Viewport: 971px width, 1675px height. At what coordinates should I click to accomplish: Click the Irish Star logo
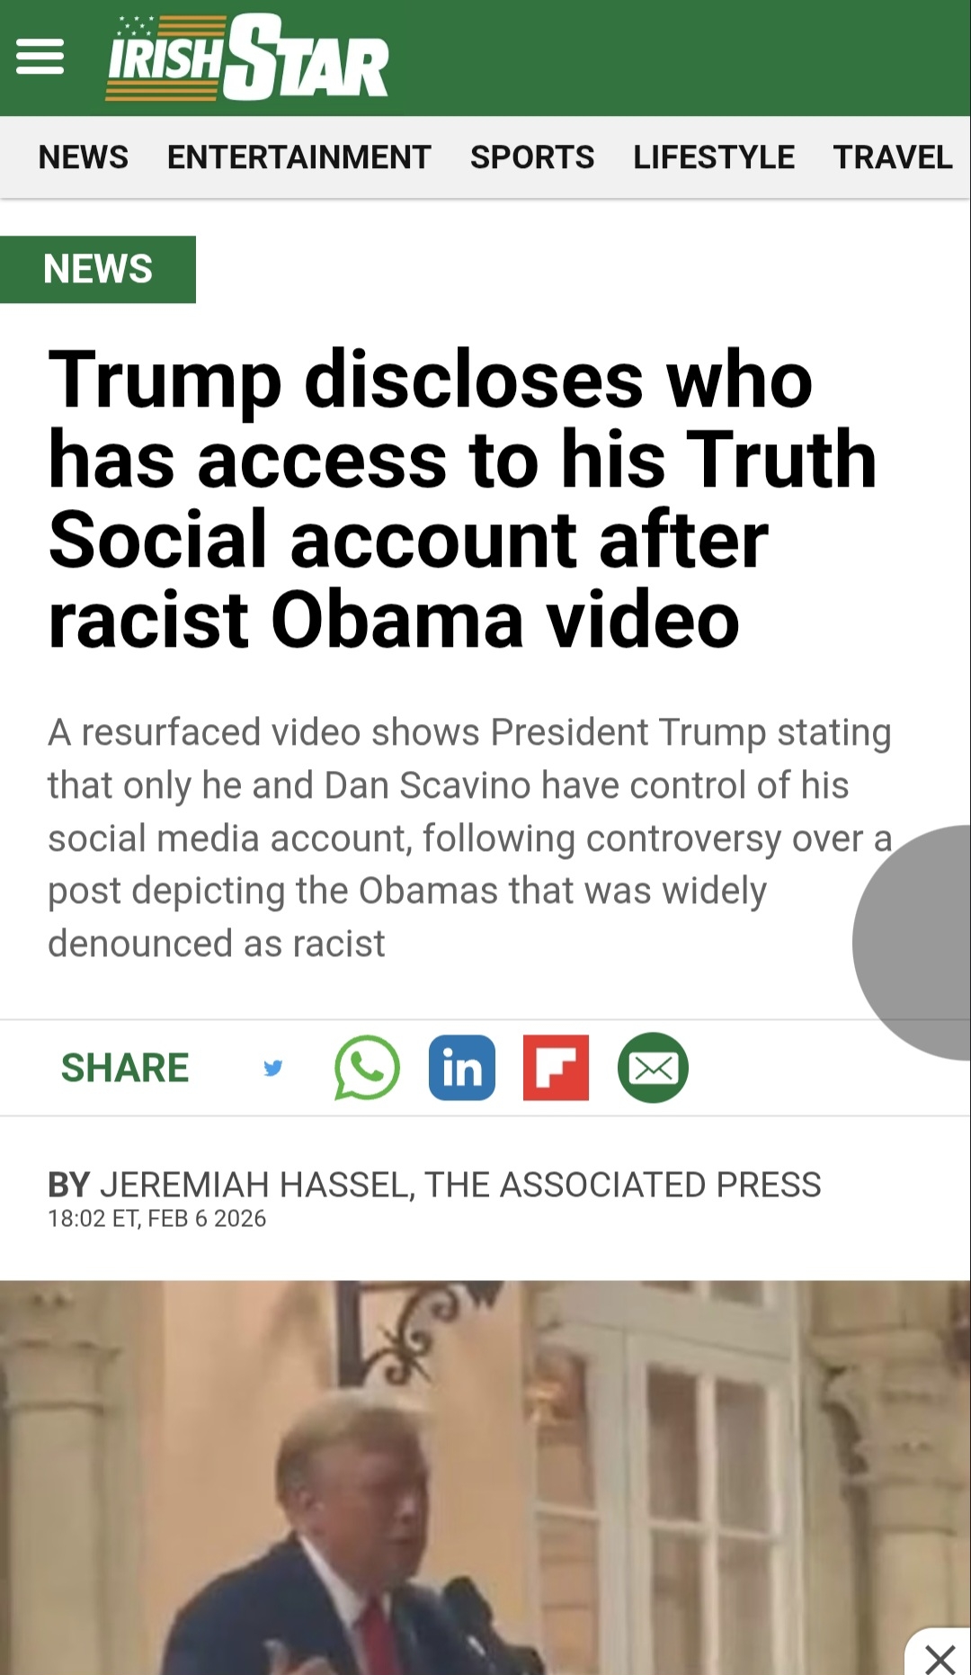click(x=247, y=57)
